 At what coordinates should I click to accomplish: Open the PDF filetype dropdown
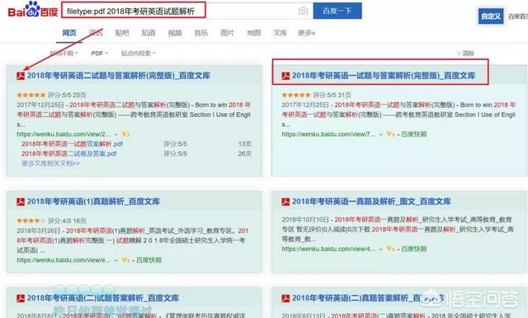(100, 53)
